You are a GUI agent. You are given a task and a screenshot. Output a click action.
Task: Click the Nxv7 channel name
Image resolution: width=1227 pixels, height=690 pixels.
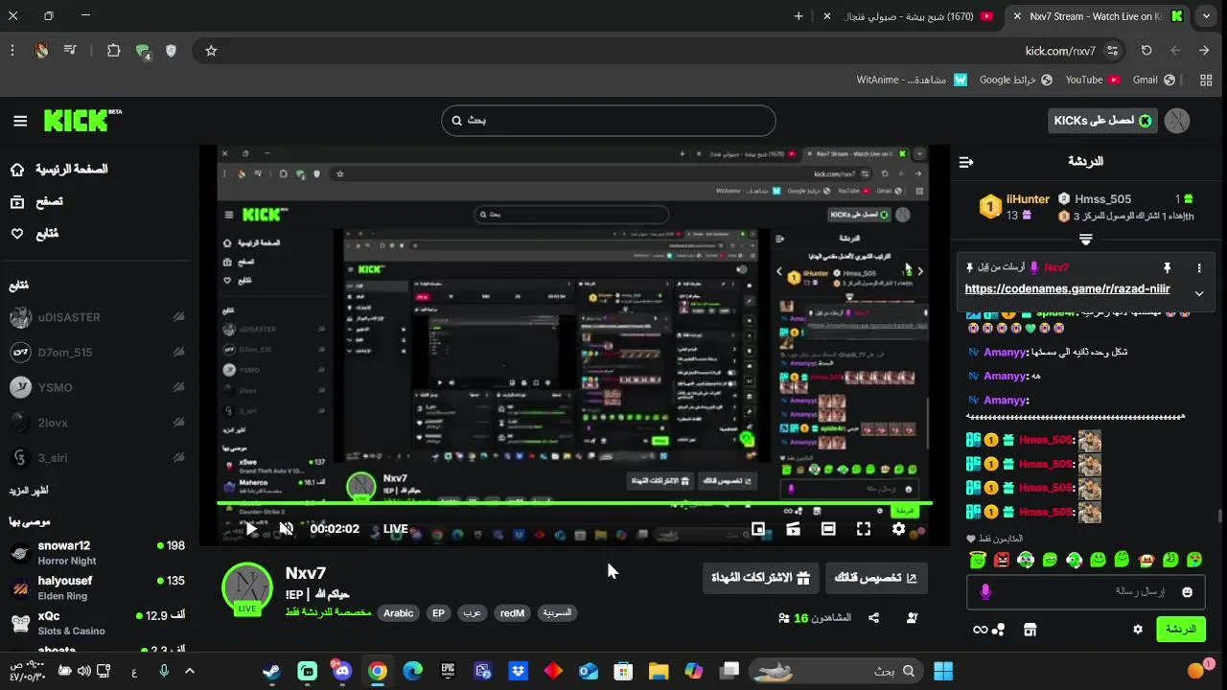306,573
